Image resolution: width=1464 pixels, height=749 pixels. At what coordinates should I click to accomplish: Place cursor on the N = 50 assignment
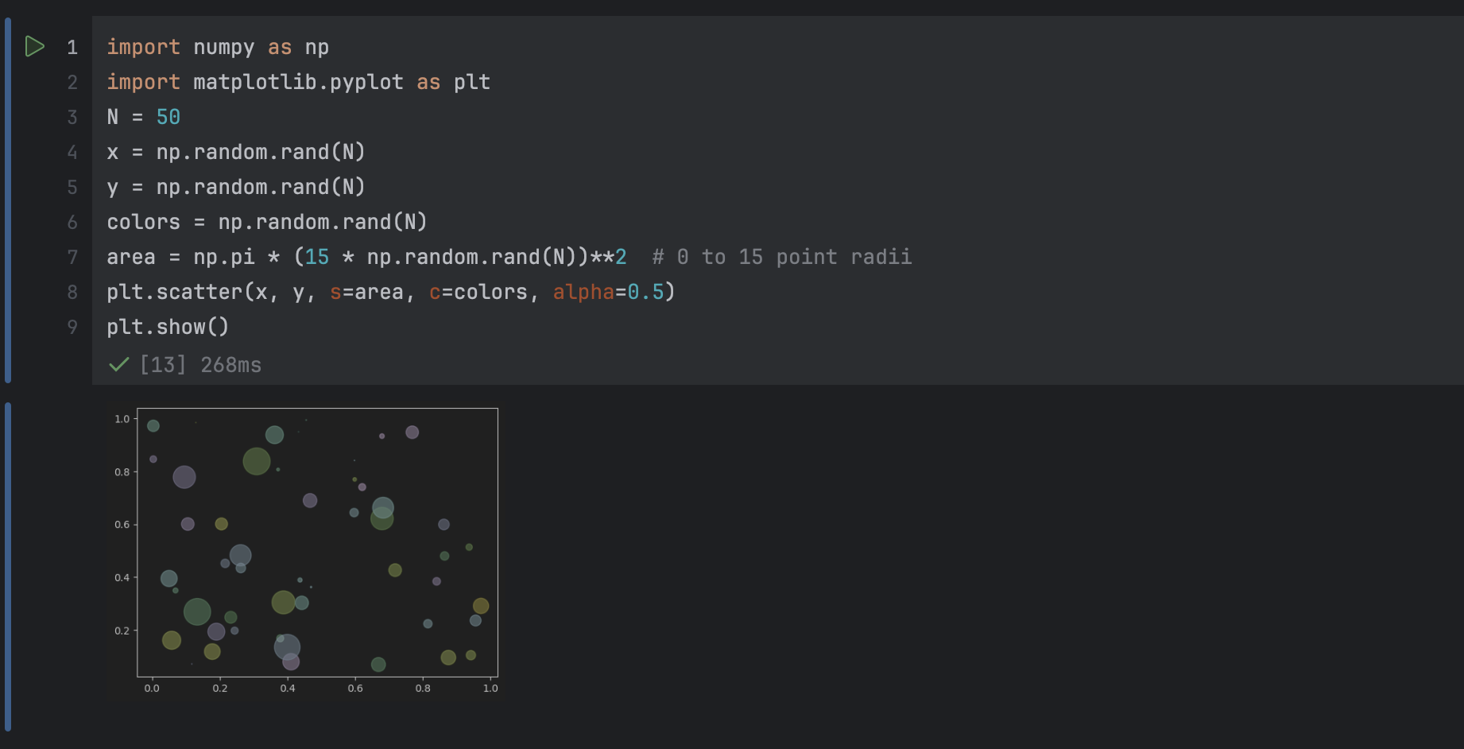143,116
